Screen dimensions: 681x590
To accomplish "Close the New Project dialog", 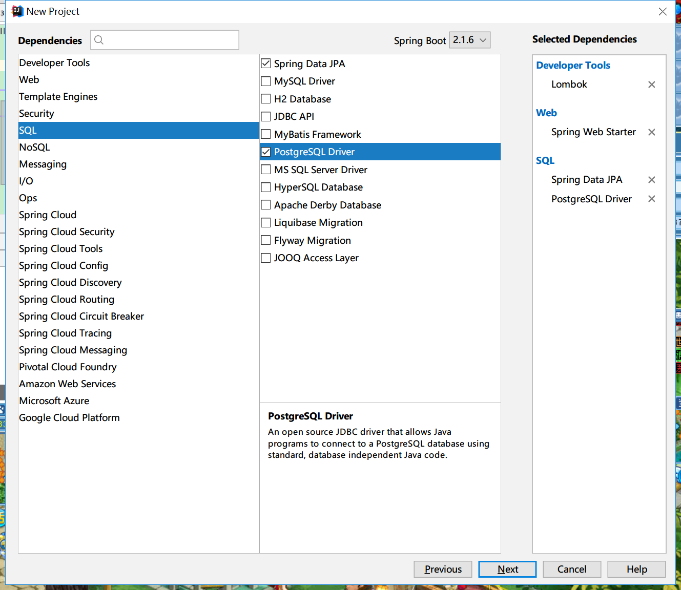I will point(663,11).
